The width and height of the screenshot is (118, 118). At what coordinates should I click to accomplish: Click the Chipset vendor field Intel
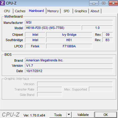pos(35,35)
